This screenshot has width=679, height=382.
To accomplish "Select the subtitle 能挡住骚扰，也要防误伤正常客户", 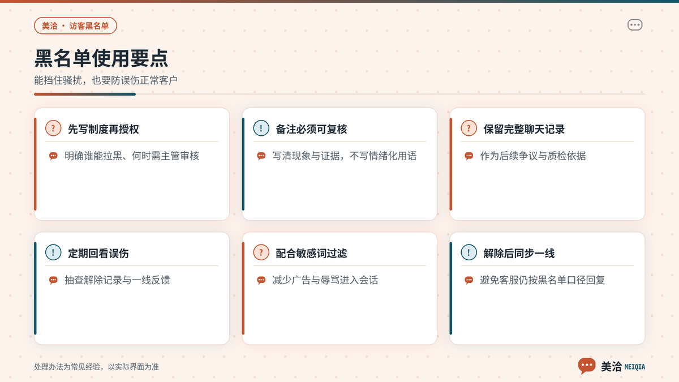I will click(x=106, y=80).
